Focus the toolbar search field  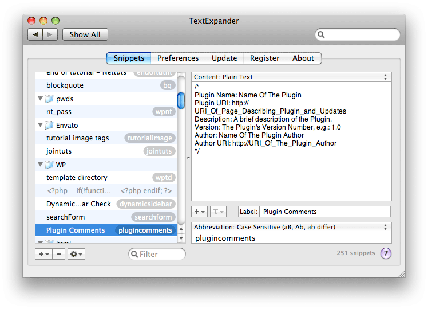[x=357, y=34]
